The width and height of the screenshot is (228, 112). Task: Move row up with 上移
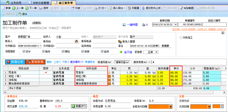57,62
